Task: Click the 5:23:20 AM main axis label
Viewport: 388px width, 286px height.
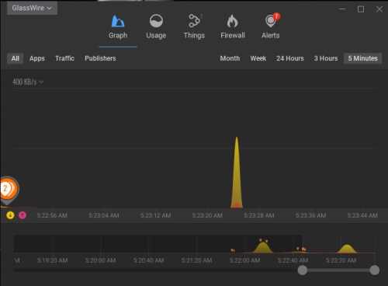Action: [207, 215]
